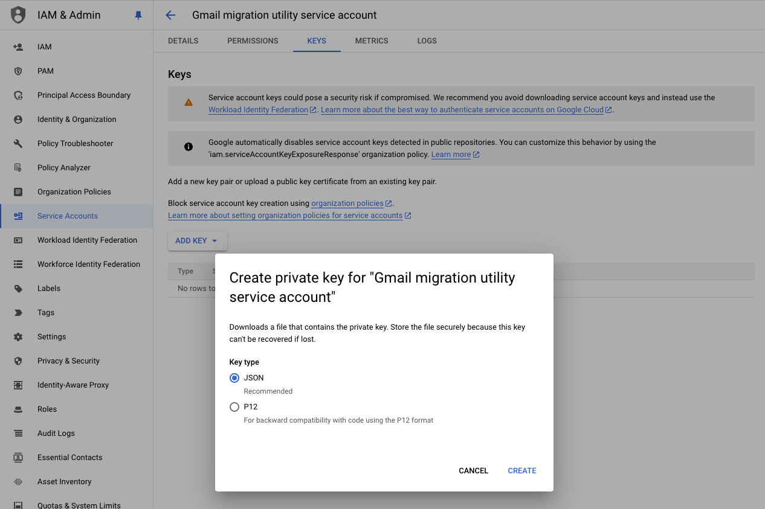This screenshot has height=509, width=765.
Task: Click the back arrow next to the page title
Action: (170, 15)
